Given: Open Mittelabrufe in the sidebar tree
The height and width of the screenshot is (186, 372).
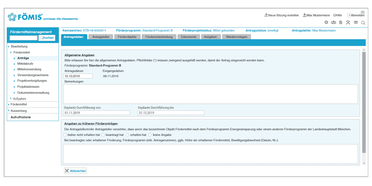Looking at the screenshot, I should point(25,64).
